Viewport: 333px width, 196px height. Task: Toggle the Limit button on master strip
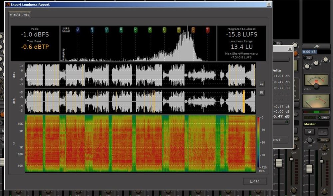(x=324, y=118)
